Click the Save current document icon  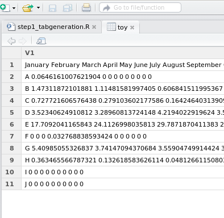pyautogui.click(x=52, y=8)
